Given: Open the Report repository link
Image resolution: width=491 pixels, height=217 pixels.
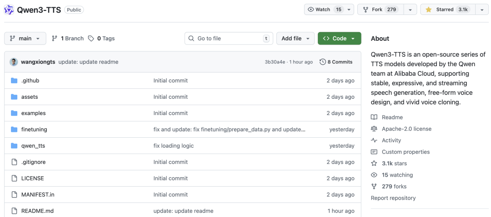Looking at the screenshot, I should pos(393,198).
